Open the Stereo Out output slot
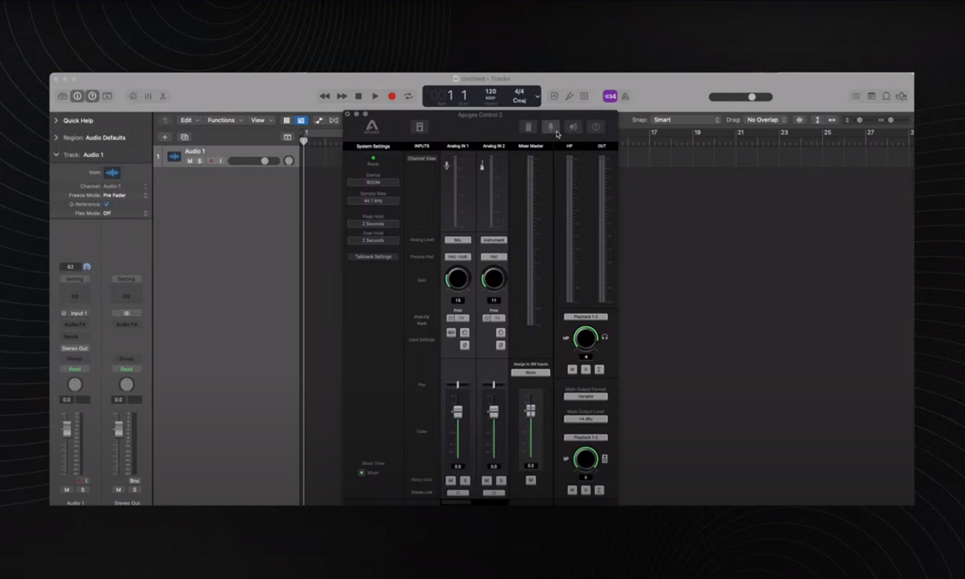Image resolution: width=965 pixels, height=579 pixels. 75,348
